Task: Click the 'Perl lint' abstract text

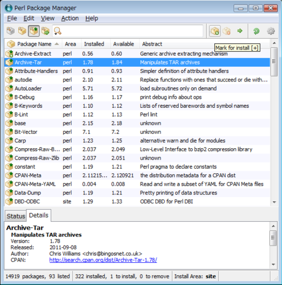Action: [149, 115]
